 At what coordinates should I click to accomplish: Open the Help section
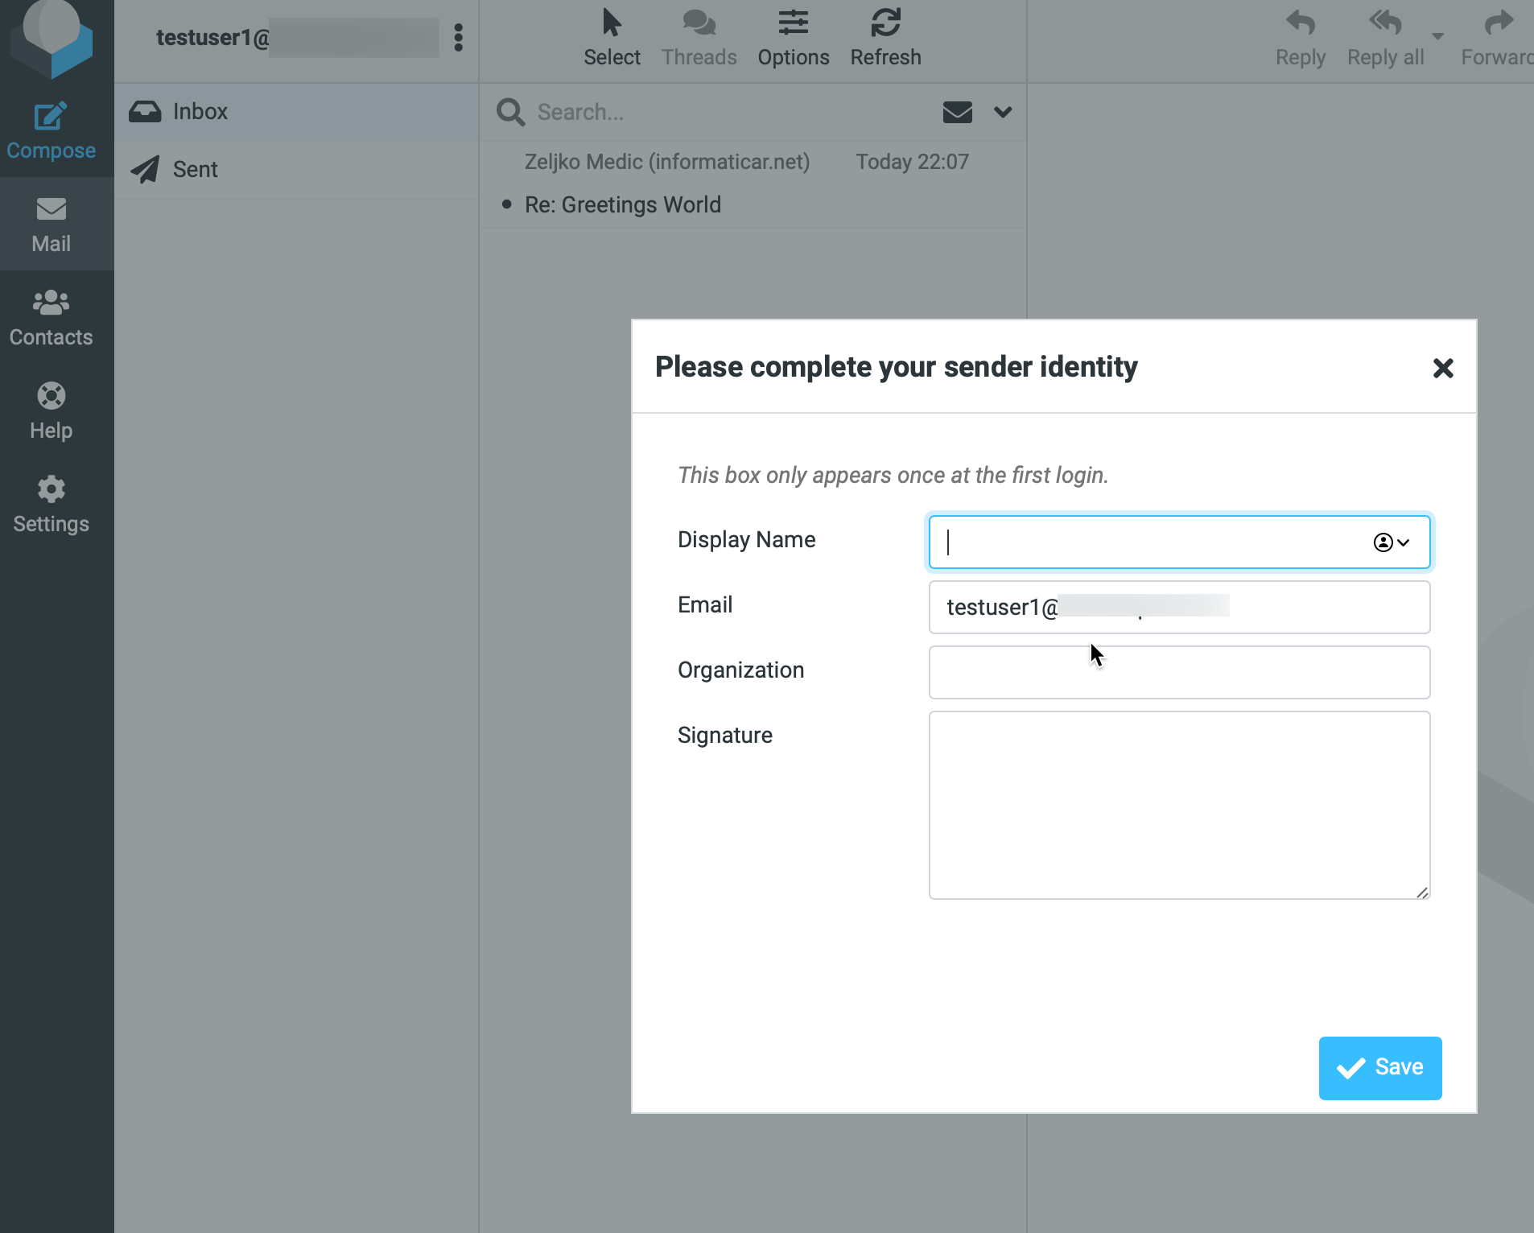(x=51, y=411)
